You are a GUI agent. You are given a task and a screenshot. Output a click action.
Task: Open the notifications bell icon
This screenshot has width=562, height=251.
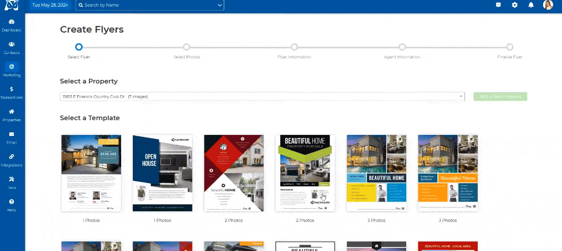pyautogui.click(x=531, y=5)
